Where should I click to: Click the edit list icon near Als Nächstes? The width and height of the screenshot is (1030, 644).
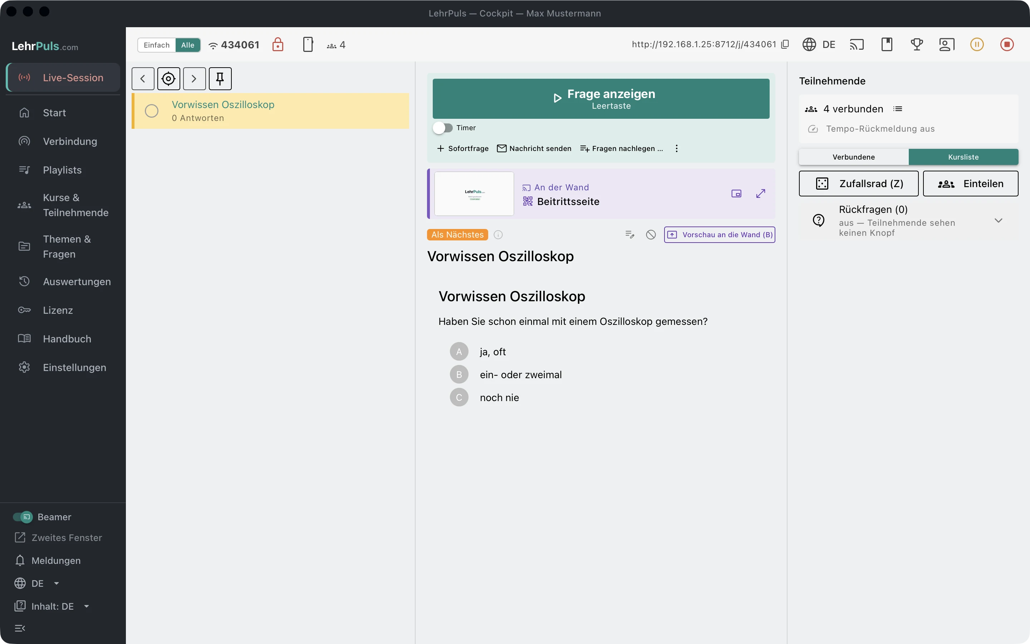629,235
